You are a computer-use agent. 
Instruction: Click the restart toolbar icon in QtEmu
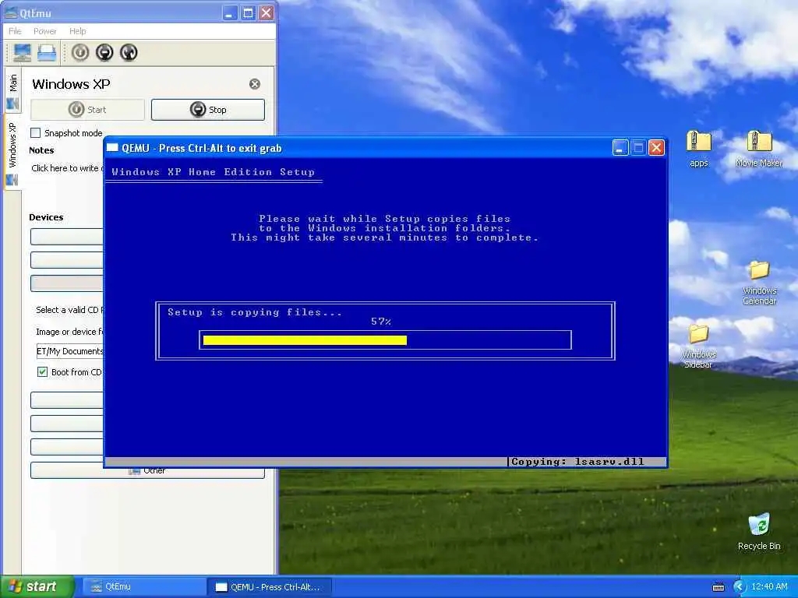click(129, 52)
